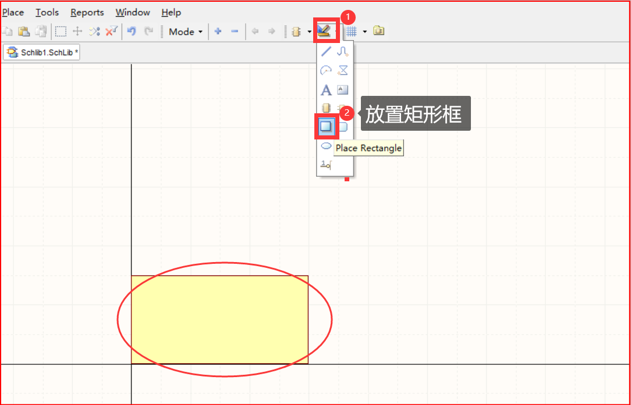Click the Deselect All icon

click(x=94, y=31)
